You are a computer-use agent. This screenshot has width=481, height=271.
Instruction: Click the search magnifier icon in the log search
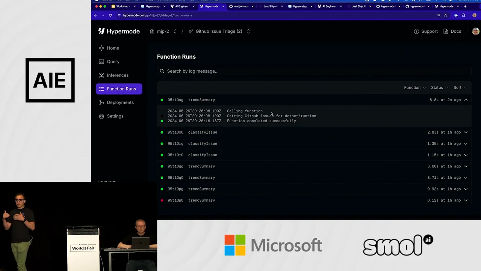click(162, 71)
